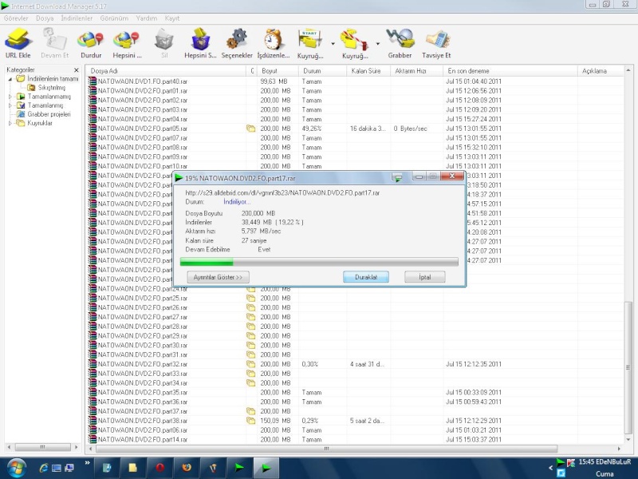
Task: Click folder icon on part38.rar row
Action: click(x=250, y=421)
